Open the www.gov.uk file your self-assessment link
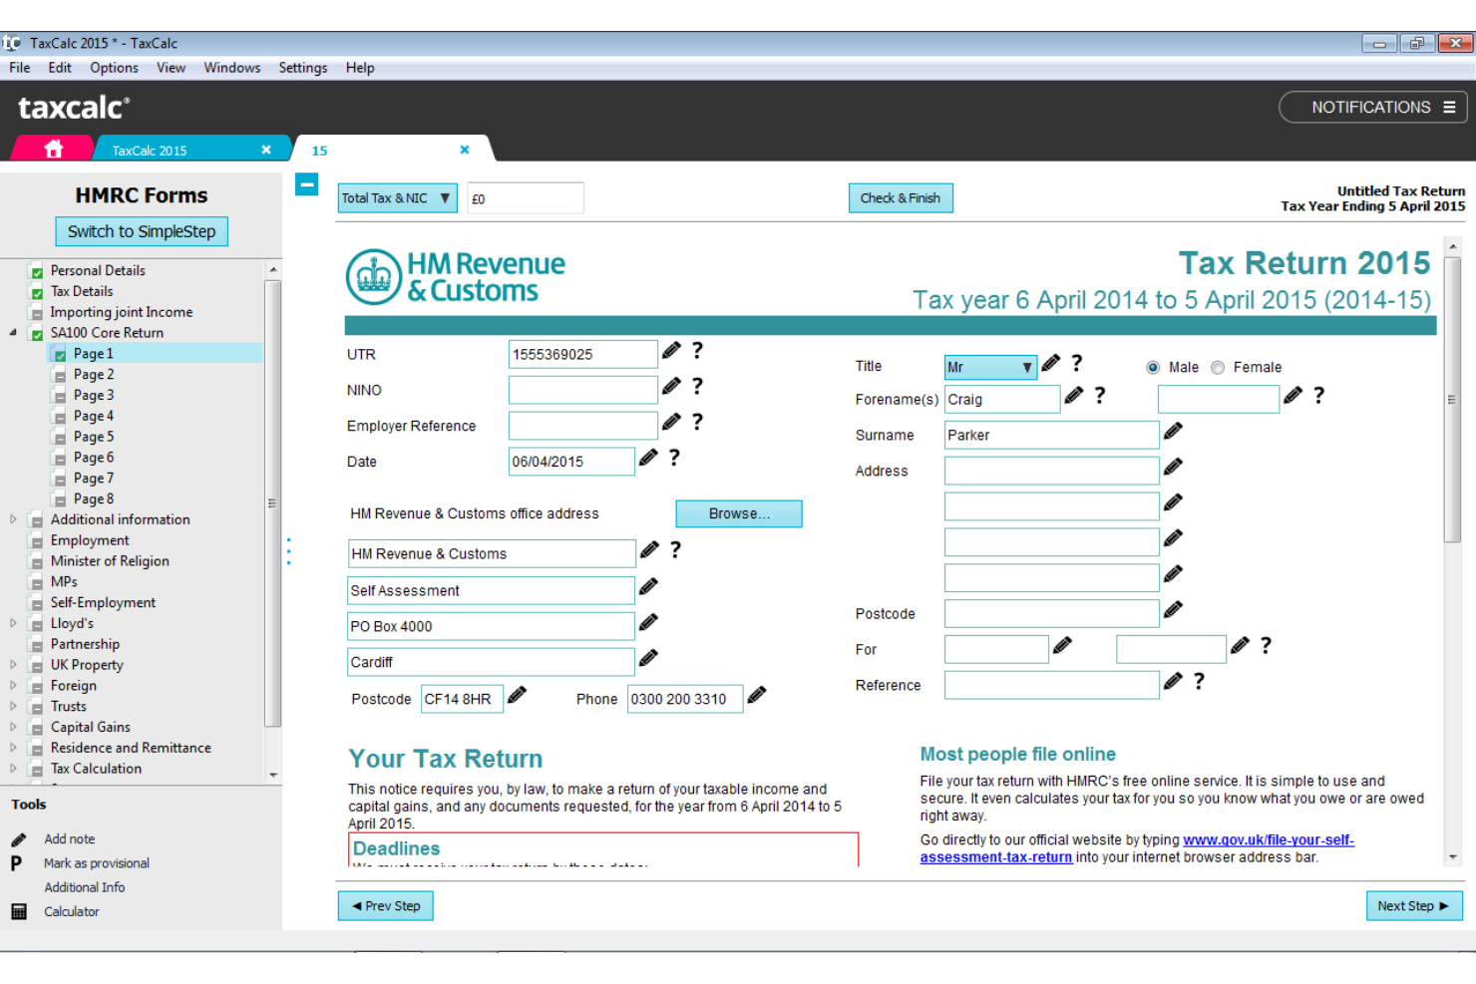Viewport: 1476px width, 984px height. [x=1137, y=848]
